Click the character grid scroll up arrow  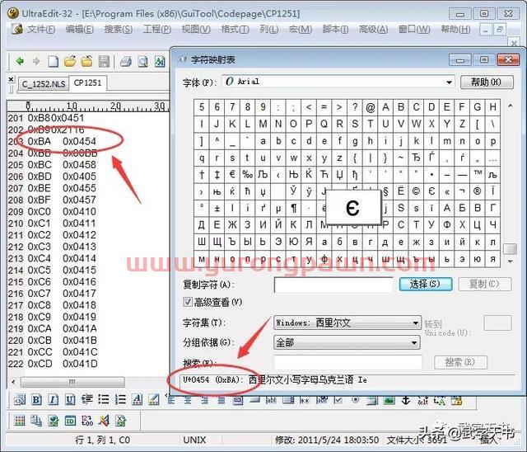(511, 106)
